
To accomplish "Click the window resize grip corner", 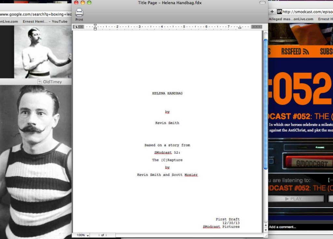I will [265, 235].
